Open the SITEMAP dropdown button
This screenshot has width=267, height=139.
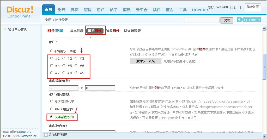(x=252, y=20)
